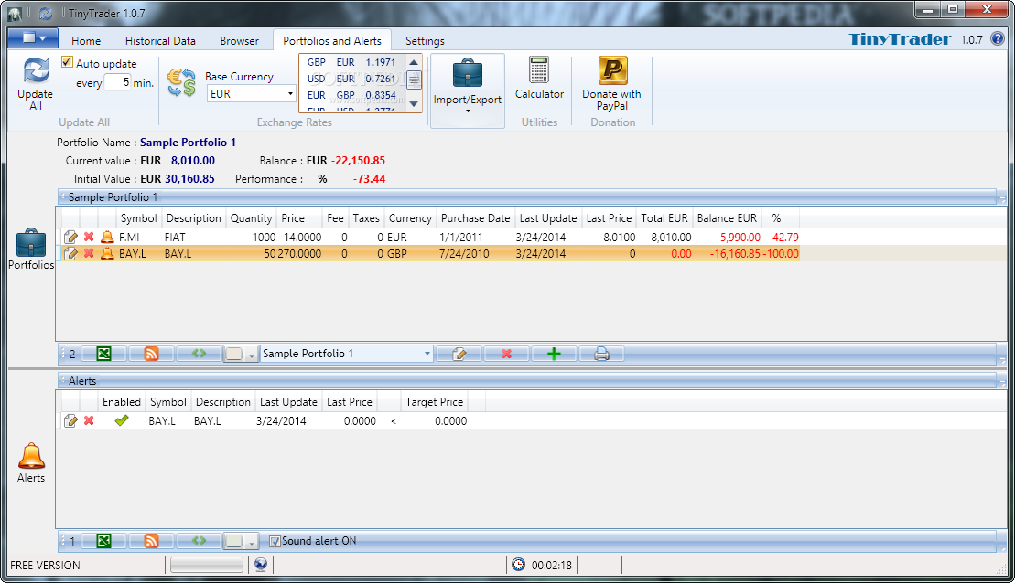Screen dimensions: 1015x583
Task: Open the Help question mark icon
Action: [998, 39]
